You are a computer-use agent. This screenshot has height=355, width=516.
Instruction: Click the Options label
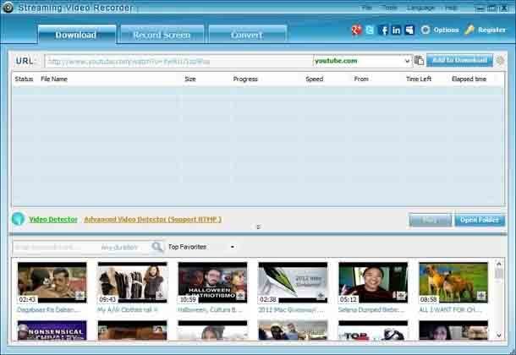(446, 30)
